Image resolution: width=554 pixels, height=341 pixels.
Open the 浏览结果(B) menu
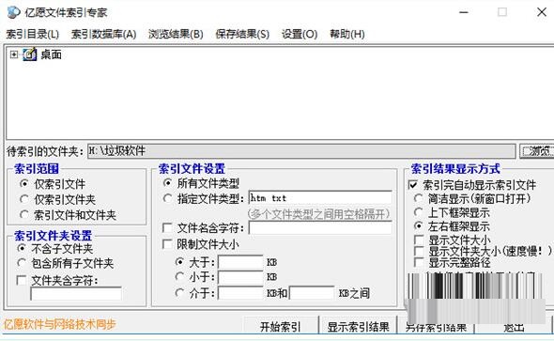point(176,34)
